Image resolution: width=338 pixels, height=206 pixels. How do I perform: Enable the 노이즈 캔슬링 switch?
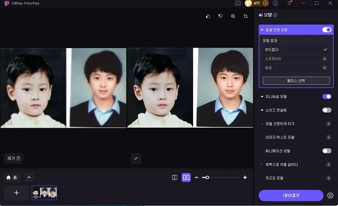(x=327, y=110)
